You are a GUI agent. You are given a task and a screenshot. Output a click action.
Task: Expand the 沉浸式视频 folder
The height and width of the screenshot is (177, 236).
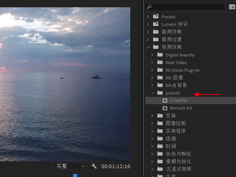pyautogui.click(x=152, y=169)
